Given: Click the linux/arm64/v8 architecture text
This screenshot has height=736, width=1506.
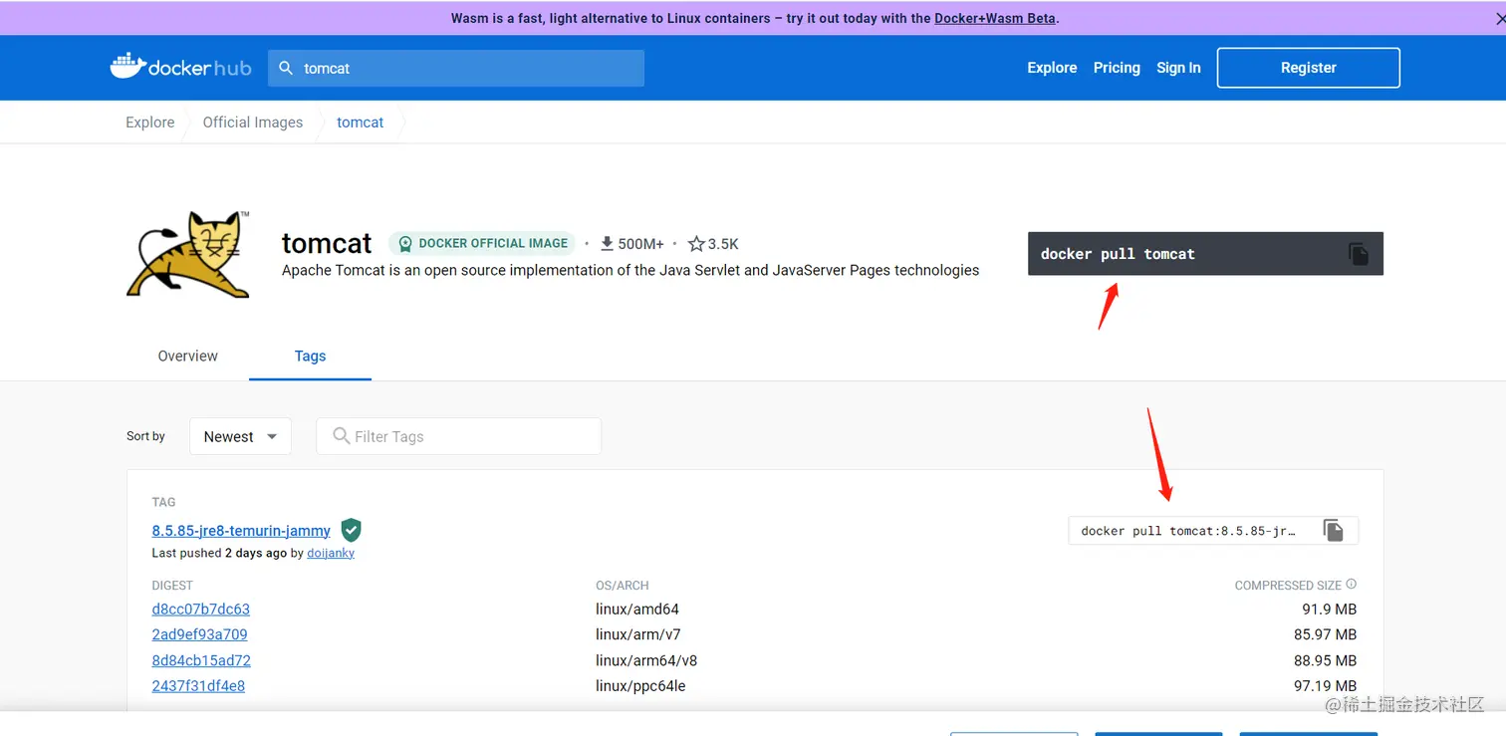Looking at the screenshot, I should click(646, 660).
